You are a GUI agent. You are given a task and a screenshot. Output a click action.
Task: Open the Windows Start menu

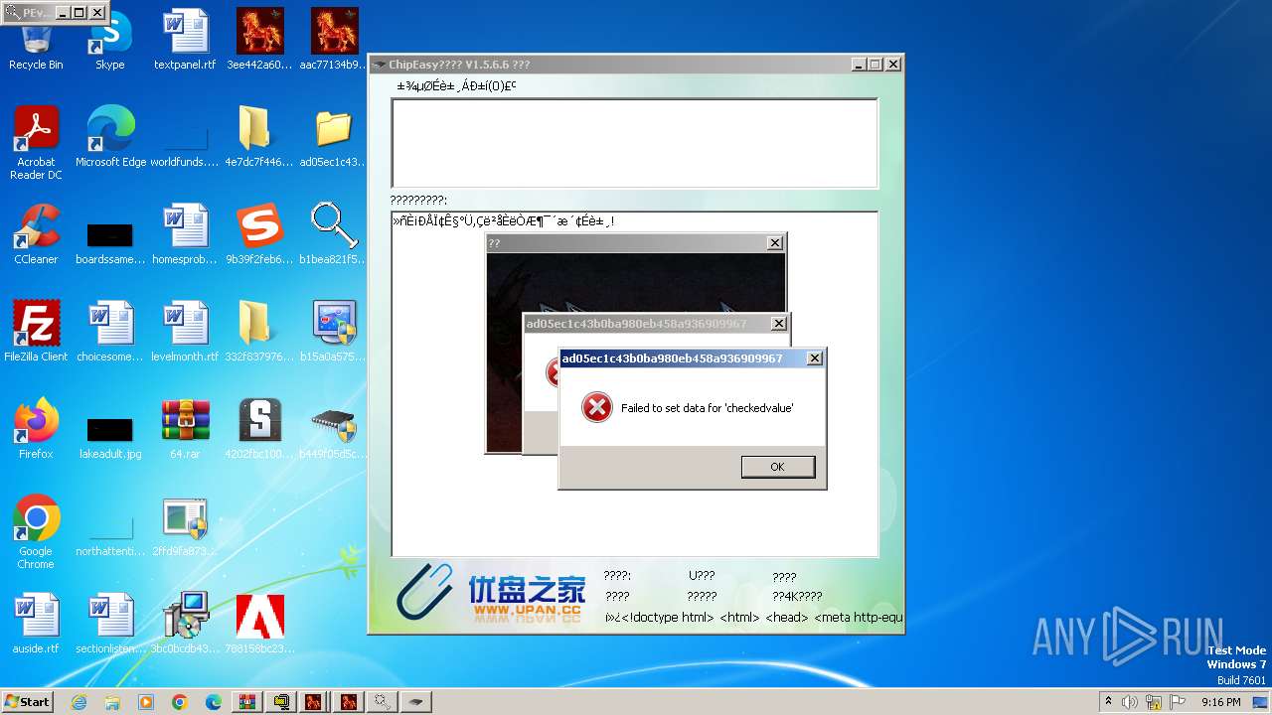tap(27, 701)
